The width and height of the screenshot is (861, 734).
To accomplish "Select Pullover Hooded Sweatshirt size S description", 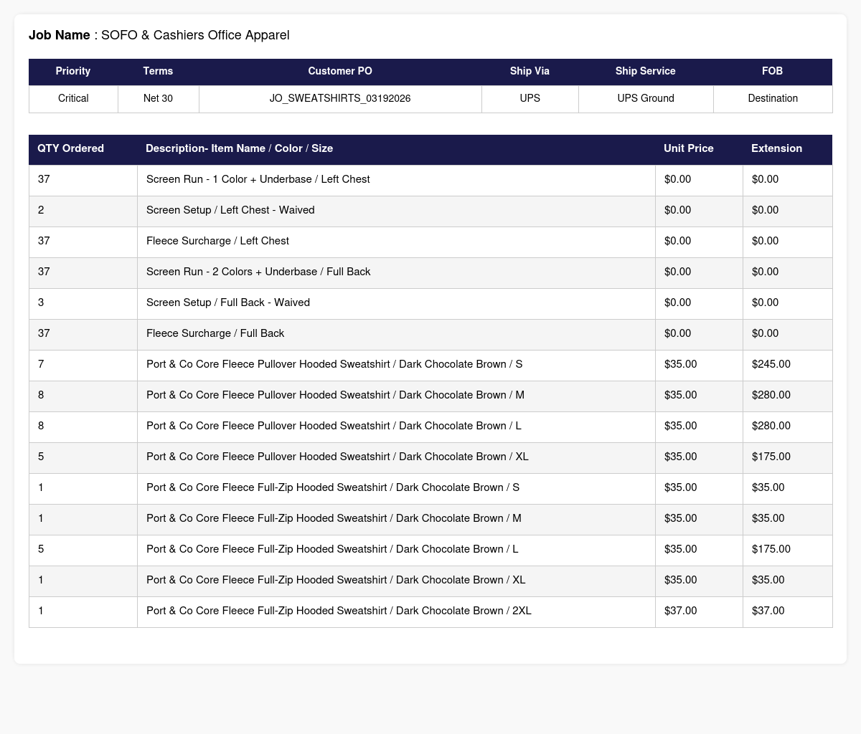I will (334, 364).
